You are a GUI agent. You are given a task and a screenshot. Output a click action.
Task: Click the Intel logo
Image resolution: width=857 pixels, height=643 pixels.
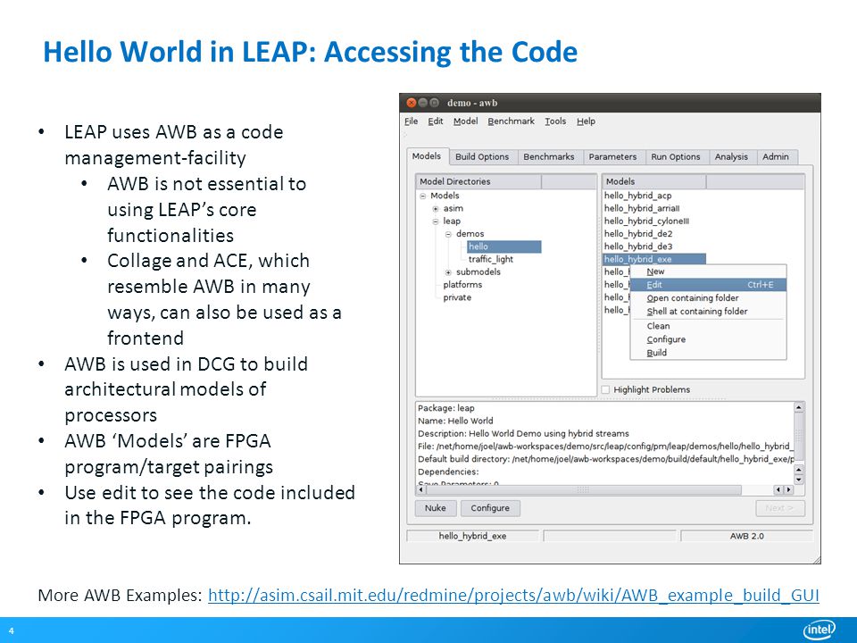pyautogui.click(x=820, y=630)
